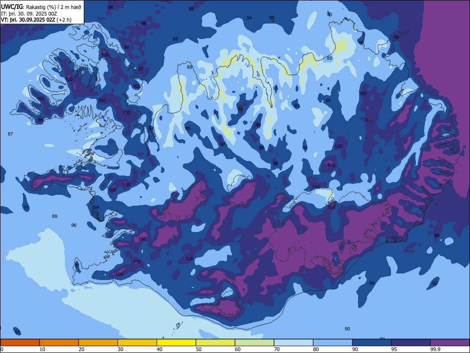The height and width of the screenshot is (353, 470).
Task: Select the amber 20–30 legend swatch
Action: [98, 343]
